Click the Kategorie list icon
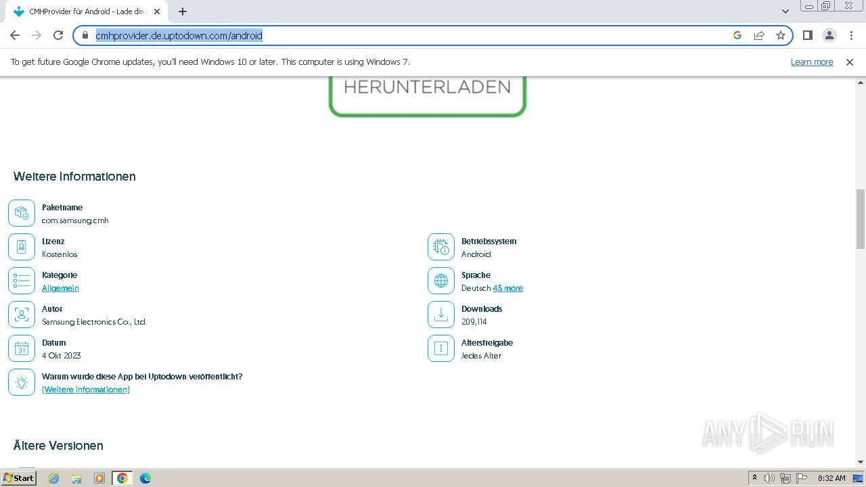Screen dimensions: 866x487 tap(22, 281)
